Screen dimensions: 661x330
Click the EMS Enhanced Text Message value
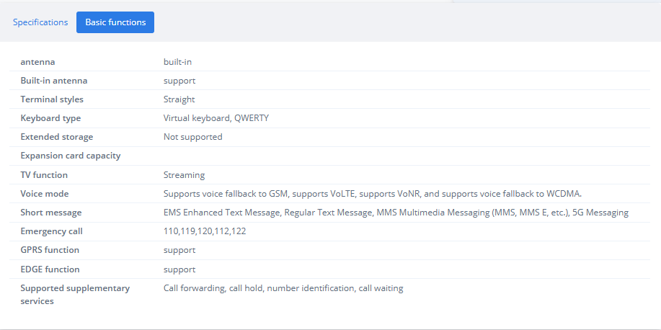396,213
